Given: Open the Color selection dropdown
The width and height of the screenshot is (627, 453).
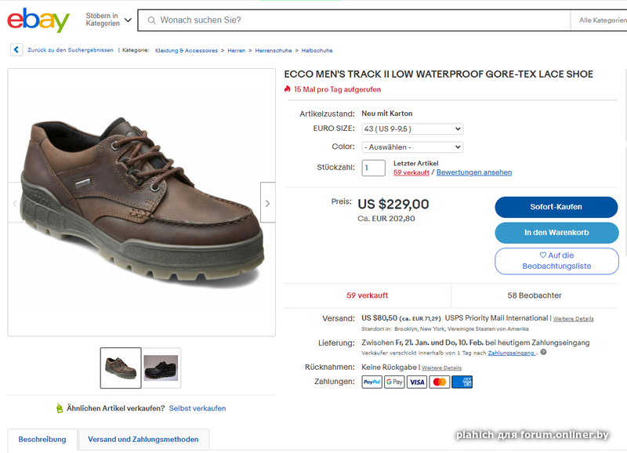Looking at the screenshot, I should 412,147.
